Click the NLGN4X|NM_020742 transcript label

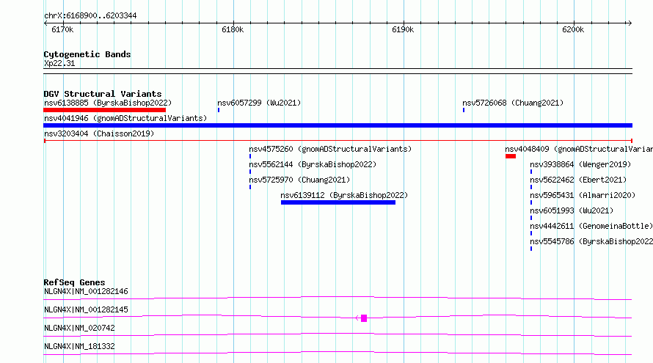click(79, 328)
